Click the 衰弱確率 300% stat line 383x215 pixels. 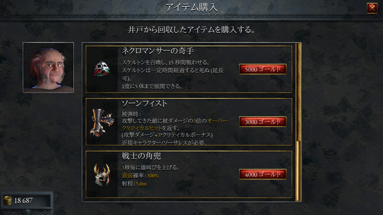(140, 176)
